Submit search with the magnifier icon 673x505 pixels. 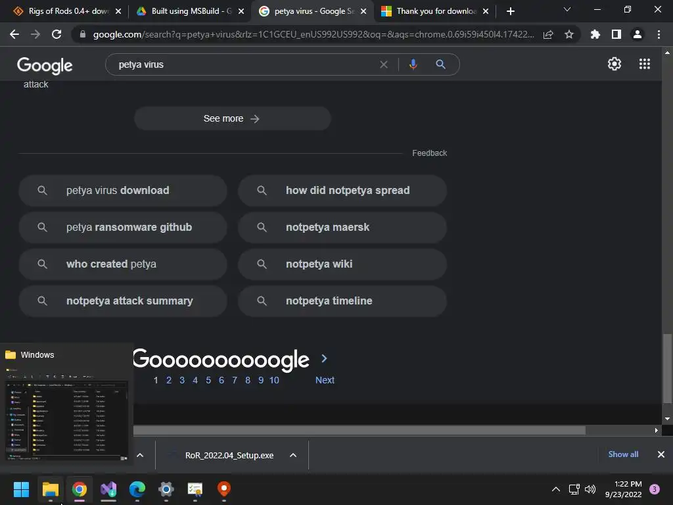point(440,64)
